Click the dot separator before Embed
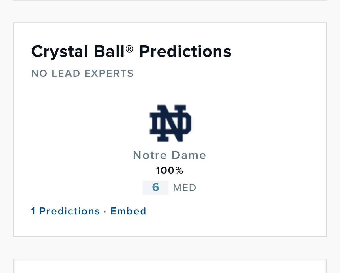Screen dimensions: 340x273 coord(105,212)
